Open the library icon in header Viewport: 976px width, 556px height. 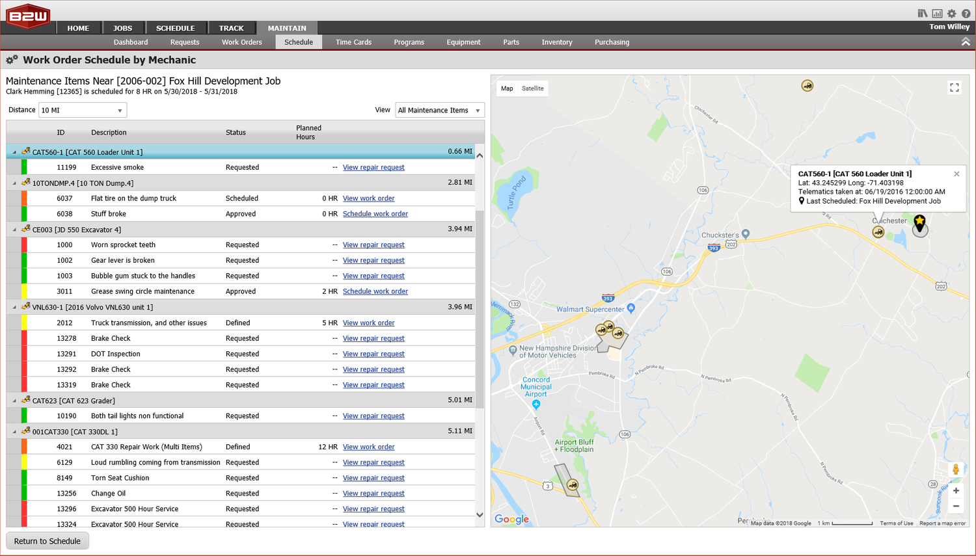(922, 14)
